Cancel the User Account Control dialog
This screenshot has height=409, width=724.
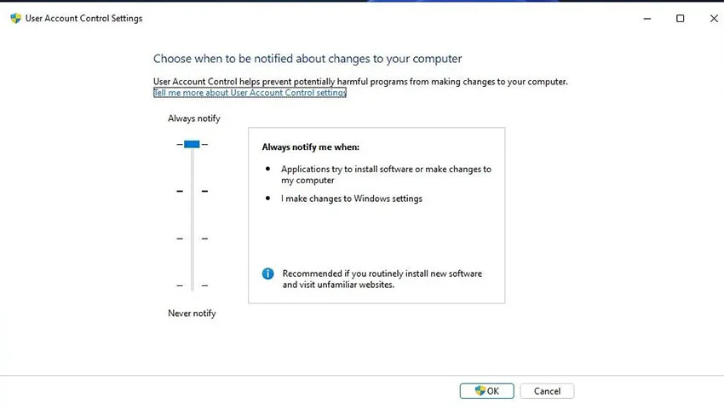coord(547,391)
